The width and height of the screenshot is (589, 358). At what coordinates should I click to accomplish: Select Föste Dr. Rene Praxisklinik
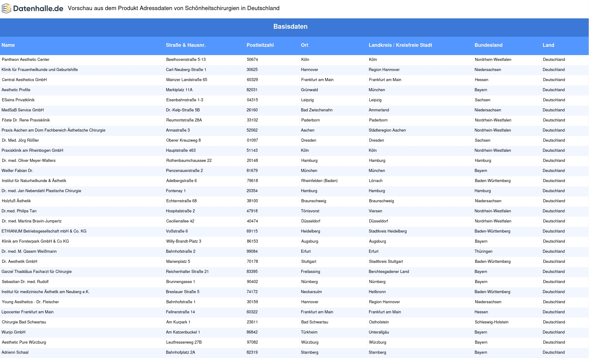[x=26, y=120]
